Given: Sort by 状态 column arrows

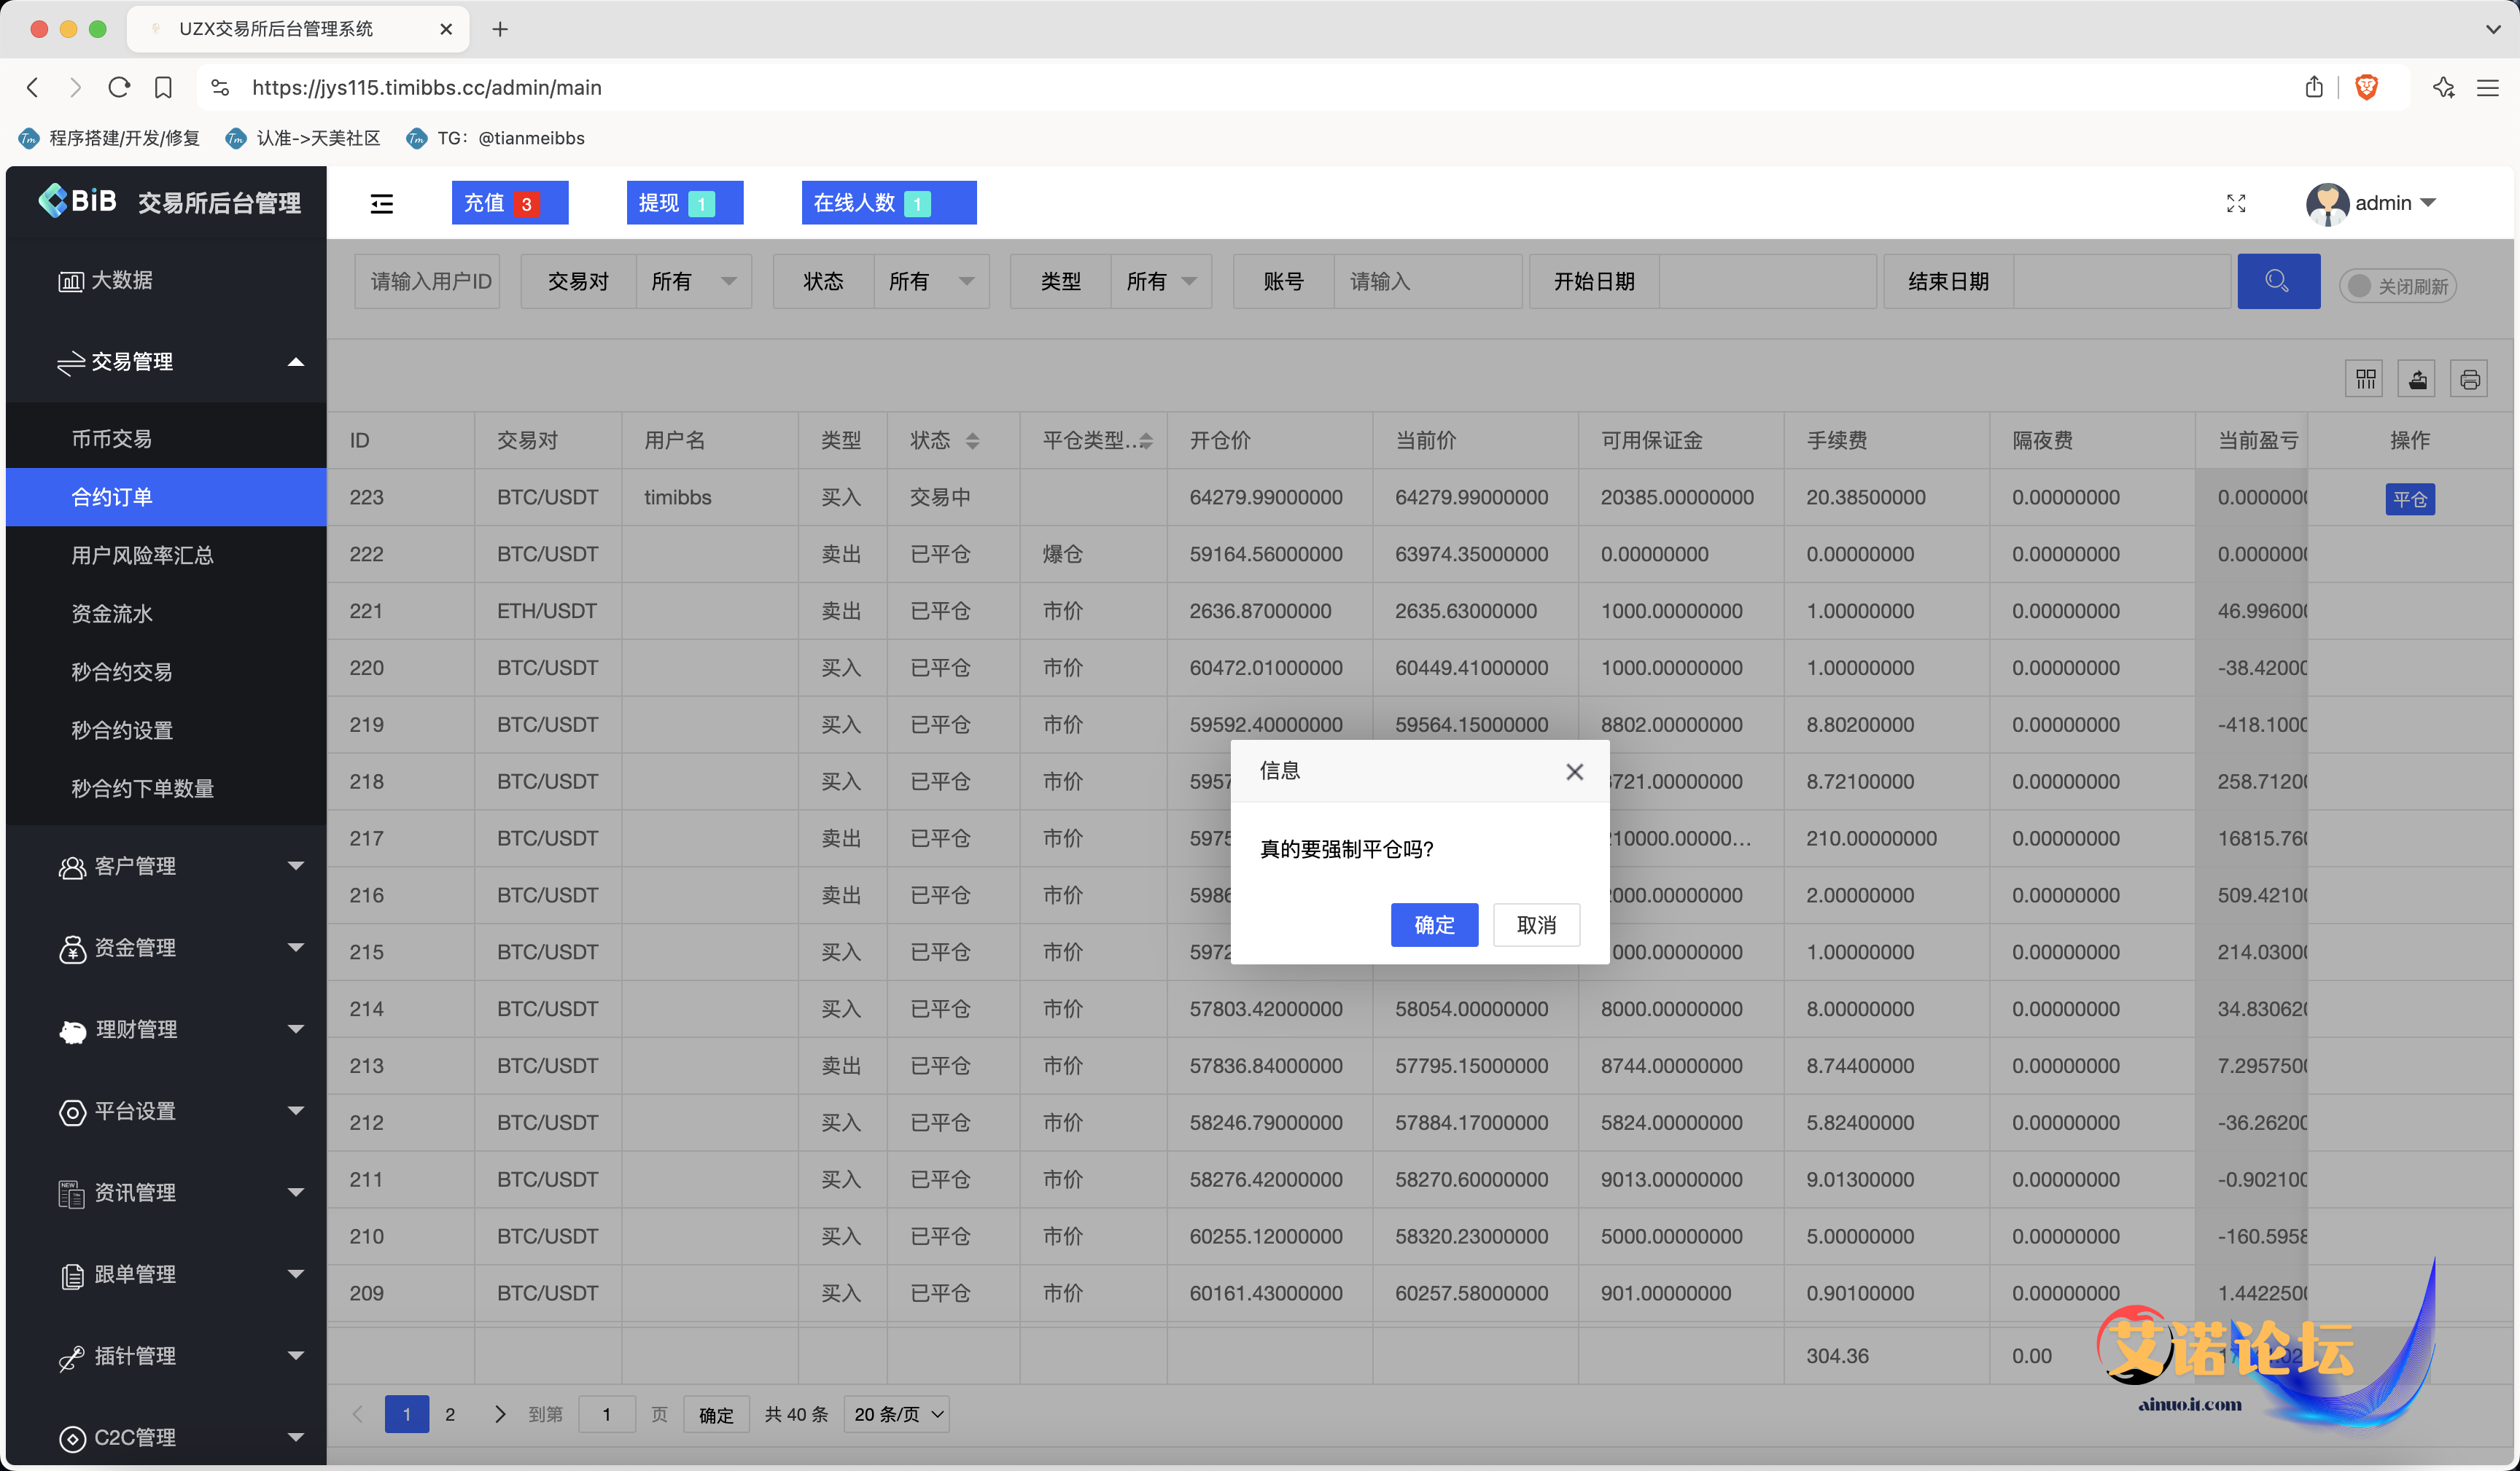Looking at the screenshot, I should click(x=972, y=441).
